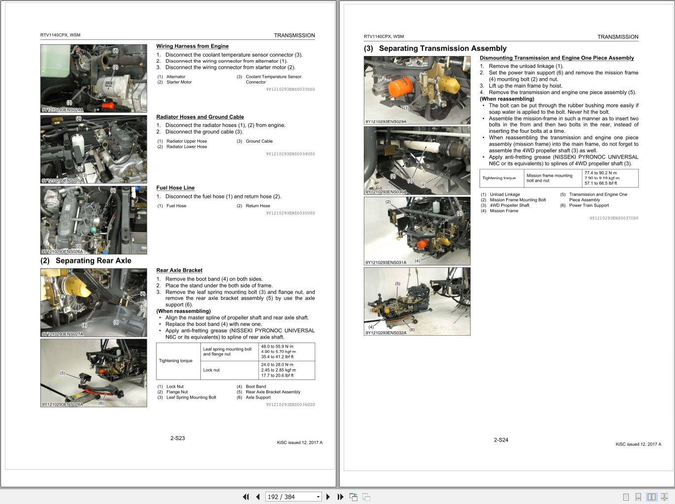This screenshot has height=504, width=675.
Task: Go to the first page
Action: point(246,497)
